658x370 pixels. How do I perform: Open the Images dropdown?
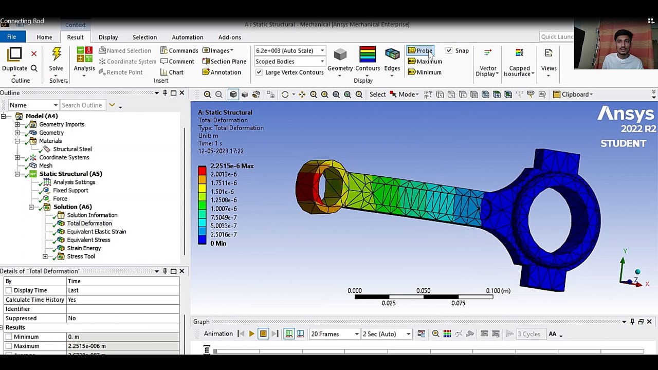pyautogui.click(x=217, y=50)
